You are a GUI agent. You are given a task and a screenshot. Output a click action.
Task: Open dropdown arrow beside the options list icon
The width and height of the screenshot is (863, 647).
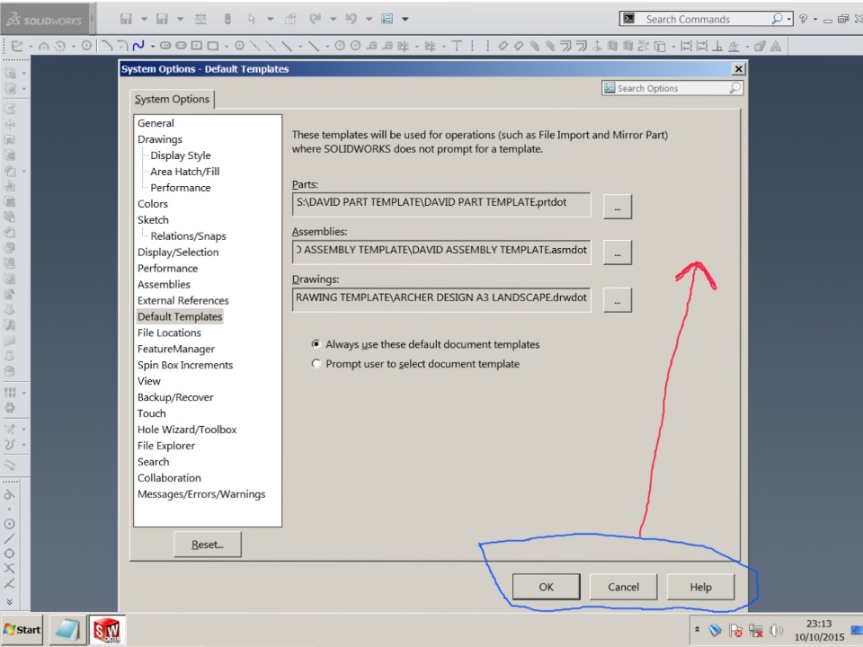pyautogui.click(x=405, y=19)
